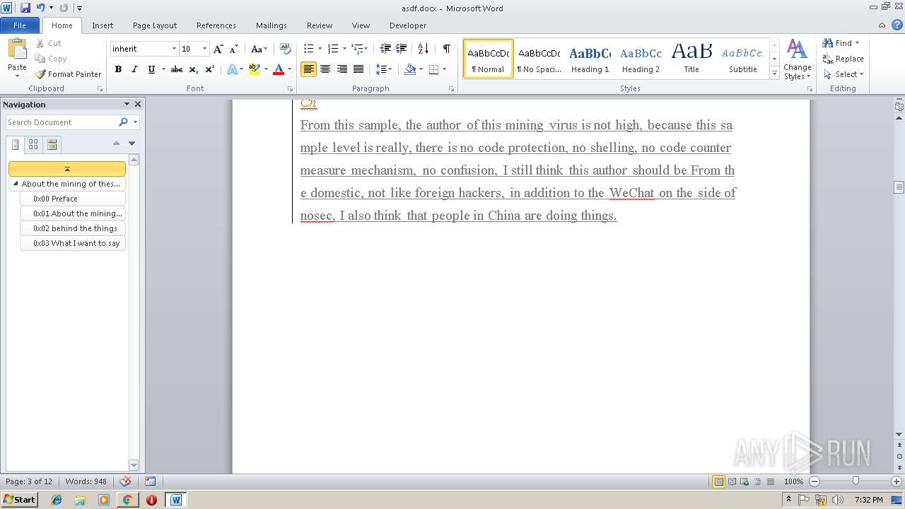Viewport: 905px width, 509px height.
Task: Align text left
Action: pyautogui.click(x=308, y=69)
